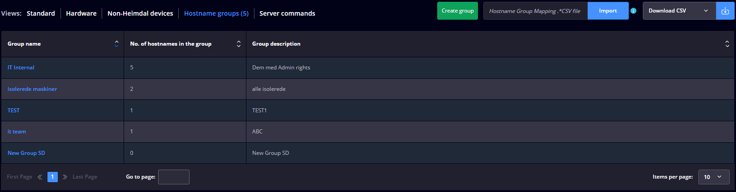The height and width of the screenshot is (192, 736).
Task: Select page 1 in pagination
Action: pos(52,177)
